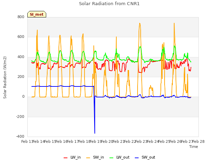
Task: Click the green LW_out peak on Feb 26
Action: click(174, 46)
